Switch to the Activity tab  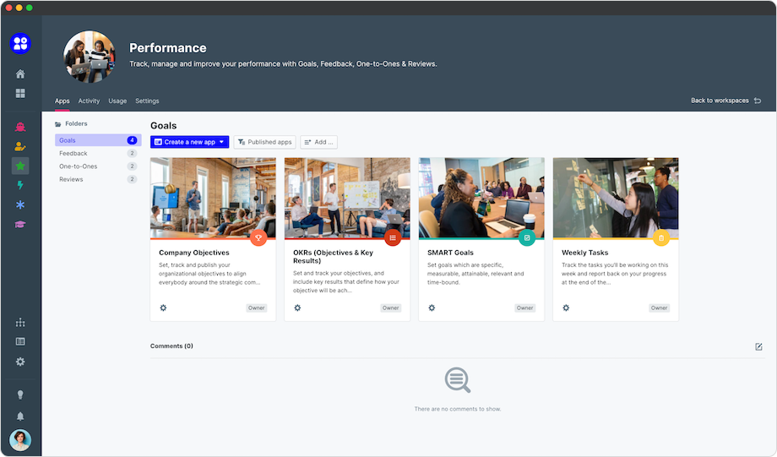[89, 101]
